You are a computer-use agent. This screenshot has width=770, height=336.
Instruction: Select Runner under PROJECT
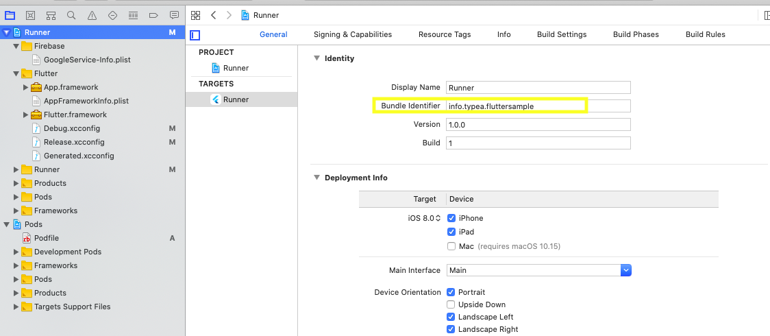pyautogui.click(x=236, y=68)
